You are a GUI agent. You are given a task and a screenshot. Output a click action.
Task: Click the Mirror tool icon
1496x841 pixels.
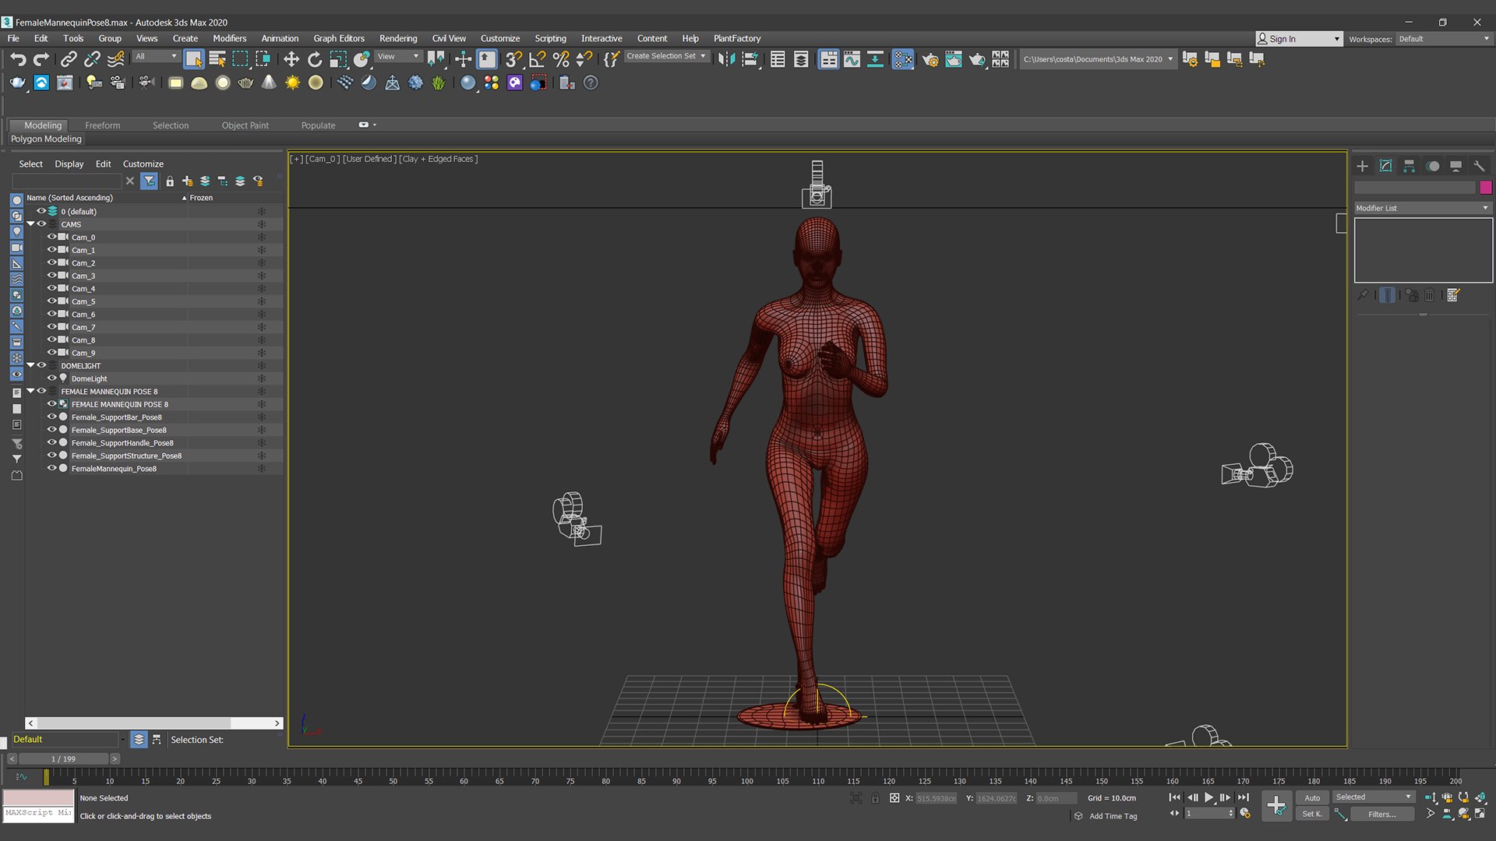coord(726,59)
